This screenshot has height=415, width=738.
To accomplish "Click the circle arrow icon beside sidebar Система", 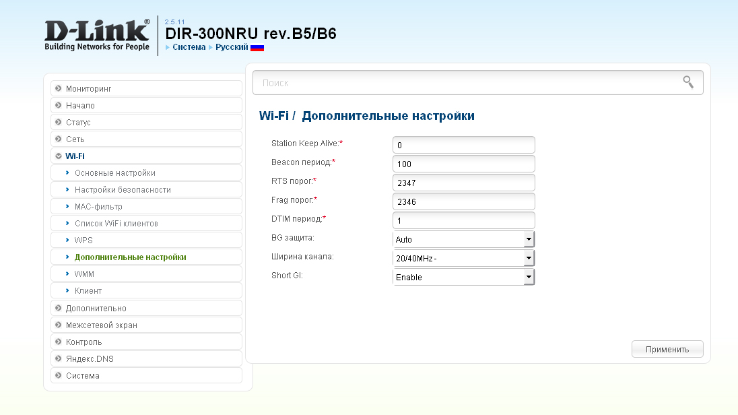I will 59,375.
